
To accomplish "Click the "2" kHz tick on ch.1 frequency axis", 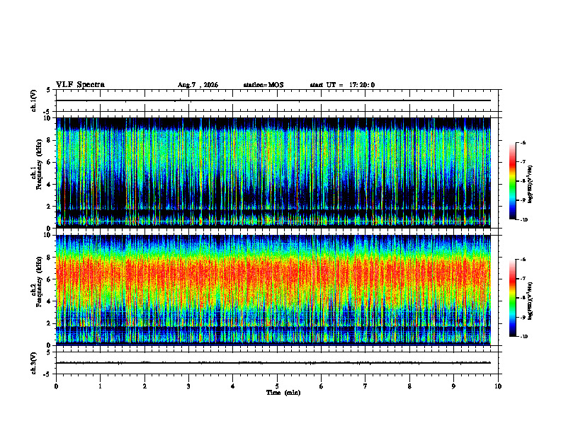I will click(50, 206).
